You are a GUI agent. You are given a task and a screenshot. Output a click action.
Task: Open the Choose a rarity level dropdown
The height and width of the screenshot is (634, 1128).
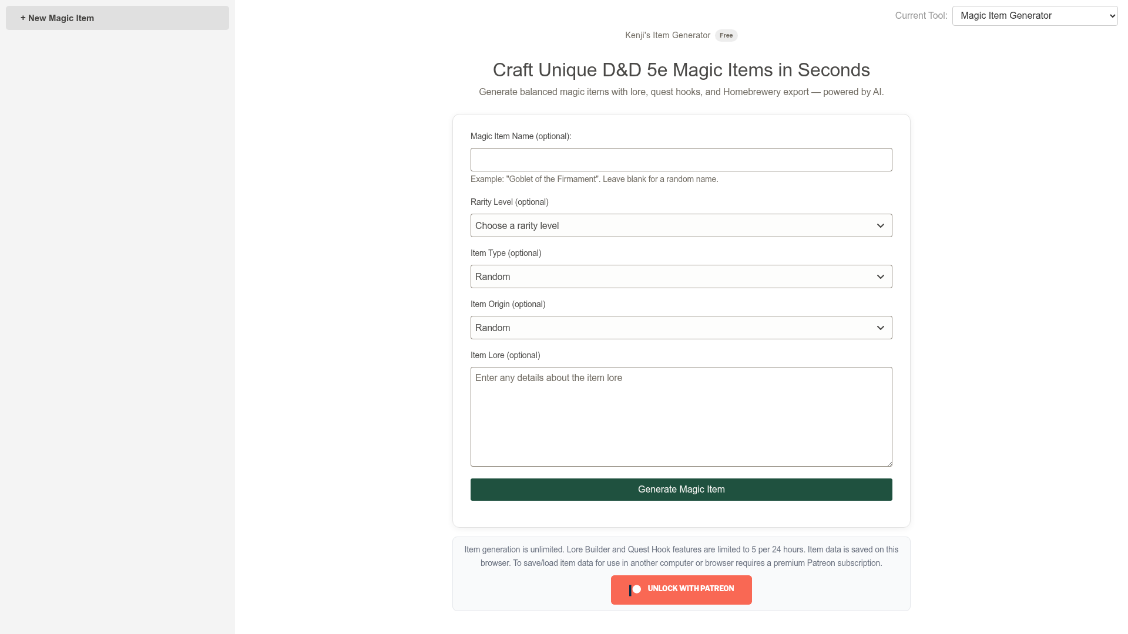(x=681, y=225)
